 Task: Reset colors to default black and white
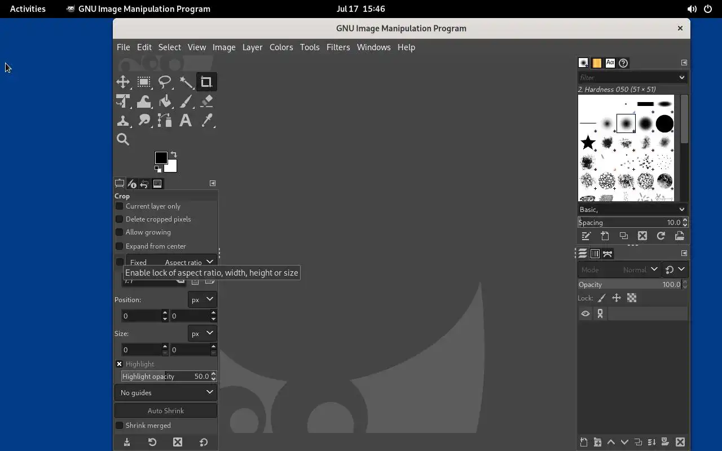tap(158, 168)
